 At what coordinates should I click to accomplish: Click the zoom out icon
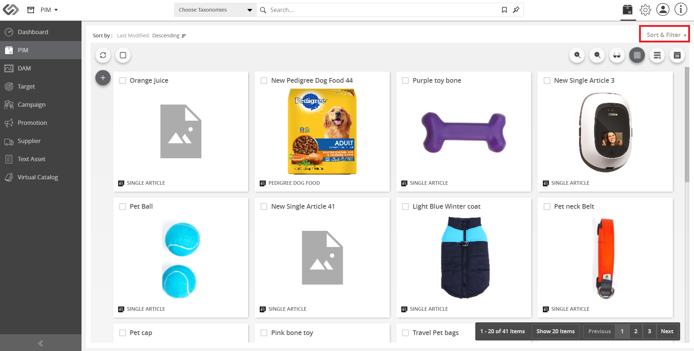point(597,55)
